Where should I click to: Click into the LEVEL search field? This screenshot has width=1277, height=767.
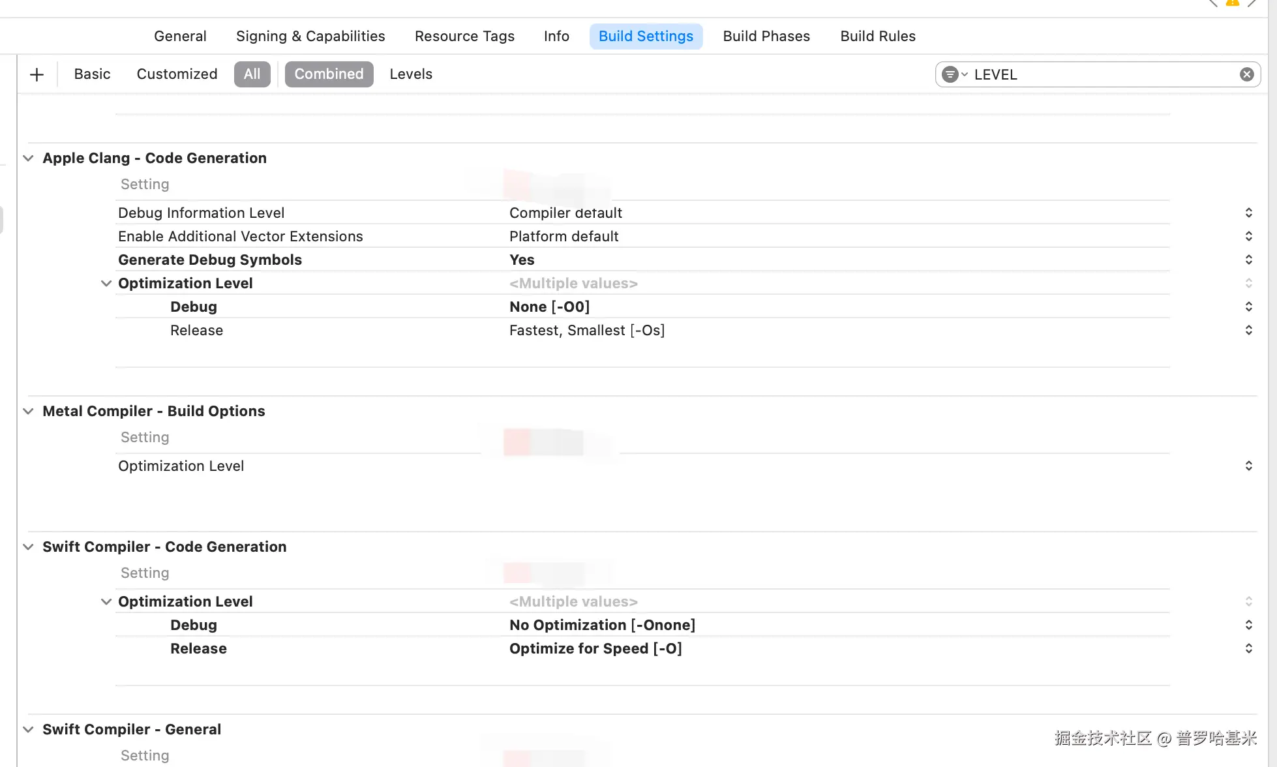coord(1102,74)
